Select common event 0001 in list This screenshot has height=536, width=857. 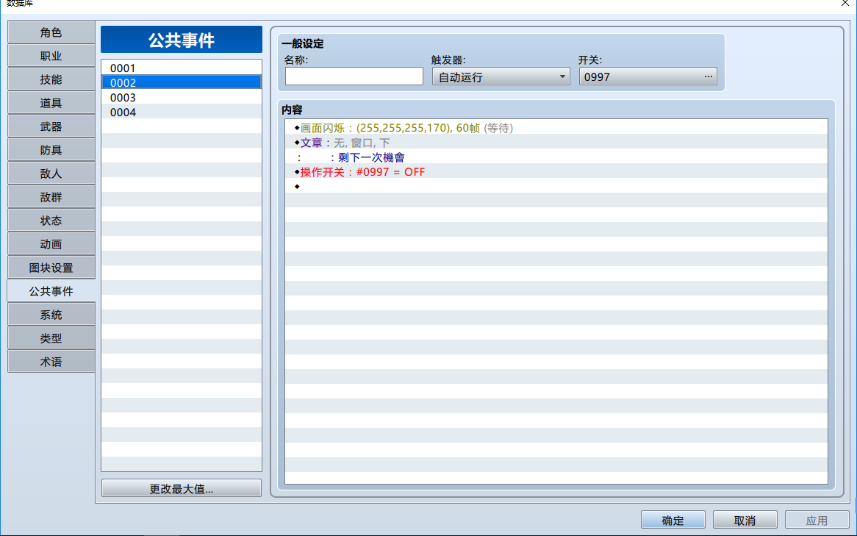tap(182, 68)
